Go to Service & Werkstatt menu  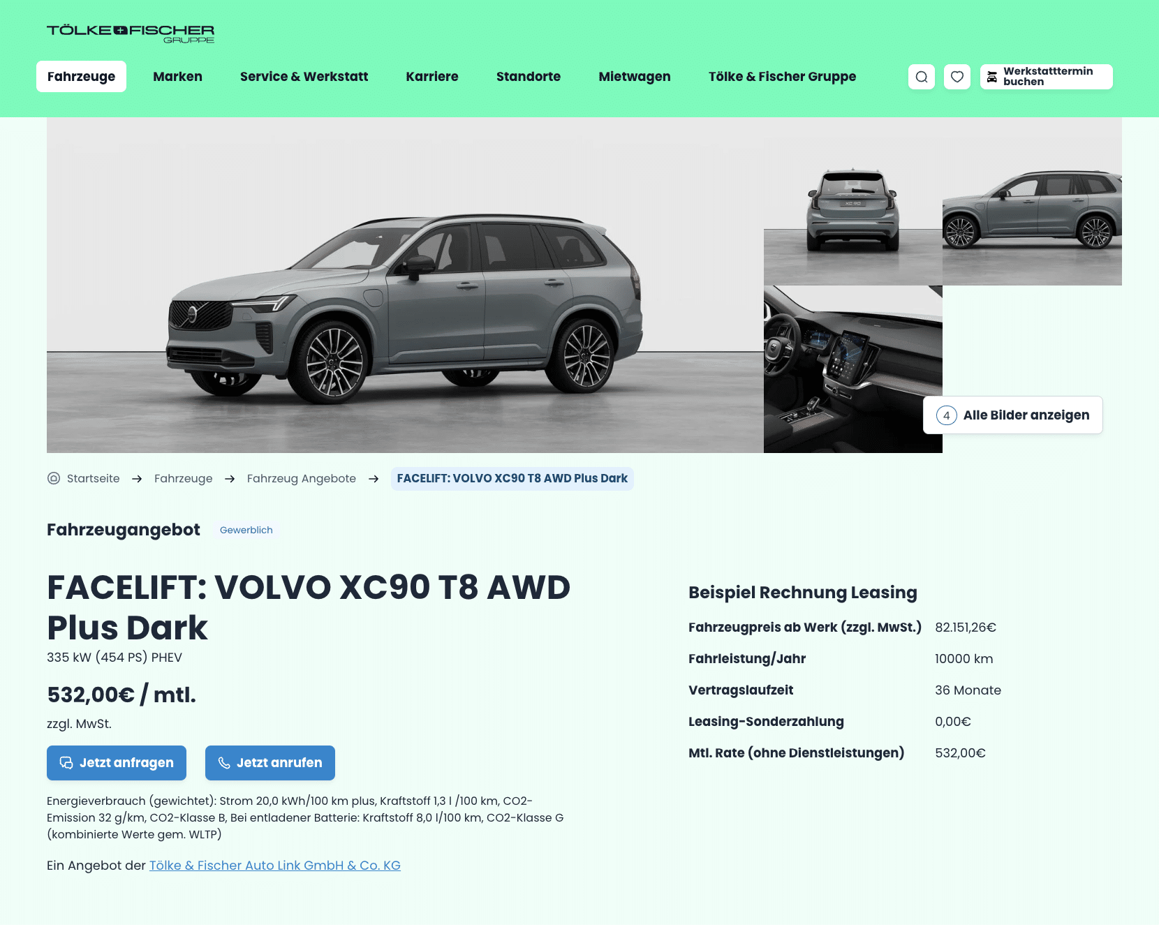pos(304,77)
